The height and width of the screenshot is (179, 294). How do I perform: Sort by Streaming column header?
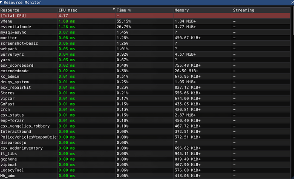[244, 10]
